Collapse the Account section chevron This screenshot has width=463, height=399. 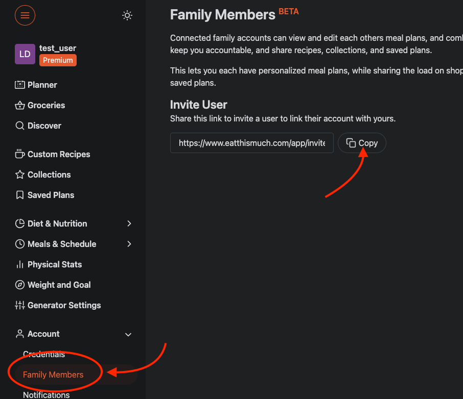tap(128, 334)
